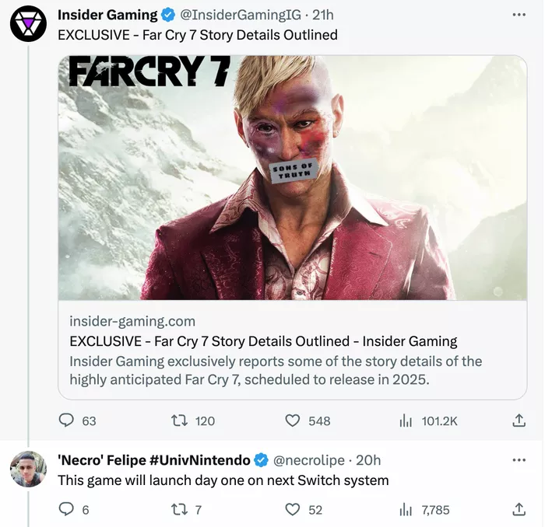
Task: Retweet the Far Cry 7 post
Action: tap(181, 421)
